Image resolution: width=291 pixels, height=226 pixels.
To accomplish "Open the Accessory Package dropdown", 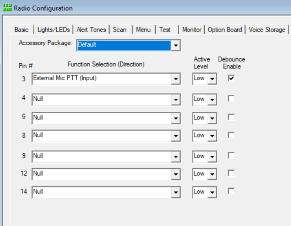I will tap(176, 45).
